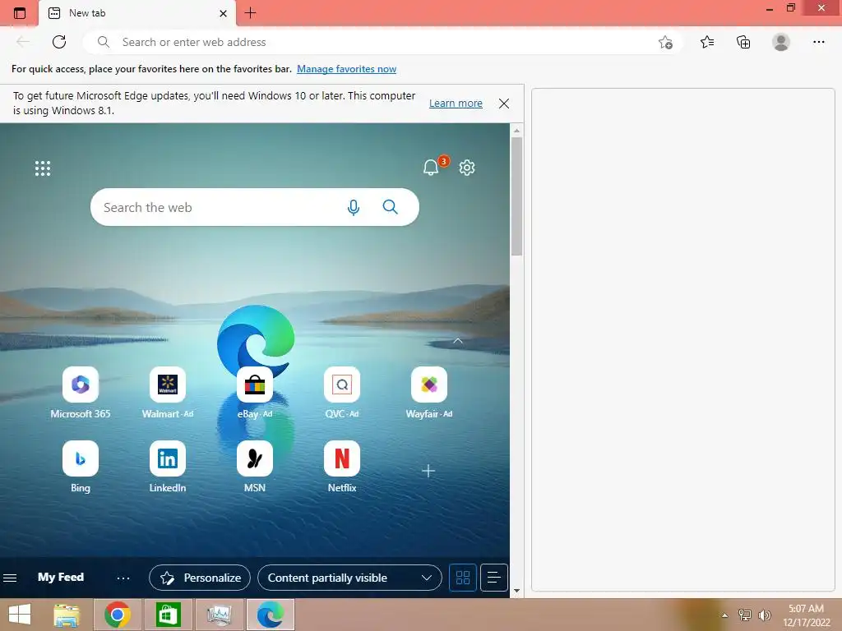This screenshot has height=631, width=842.
Task: Open page settings gear icon
Action: coord(467,168)
